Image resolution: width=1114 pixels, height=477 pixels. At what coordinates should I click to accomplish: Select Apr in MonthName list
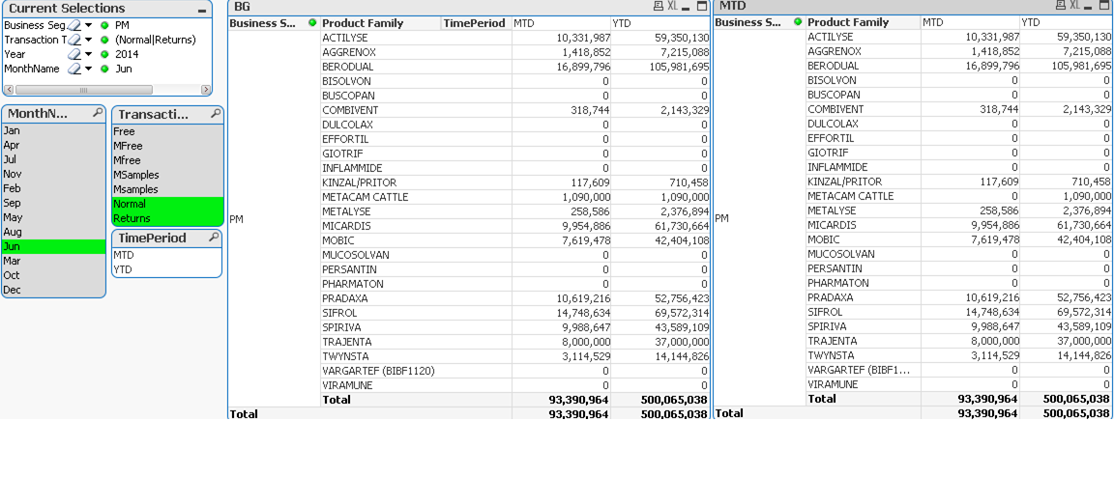pos(53,145)
